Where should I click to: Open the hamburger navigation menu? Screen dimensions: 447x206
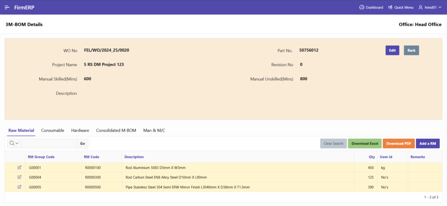click(x=7, y=7)
